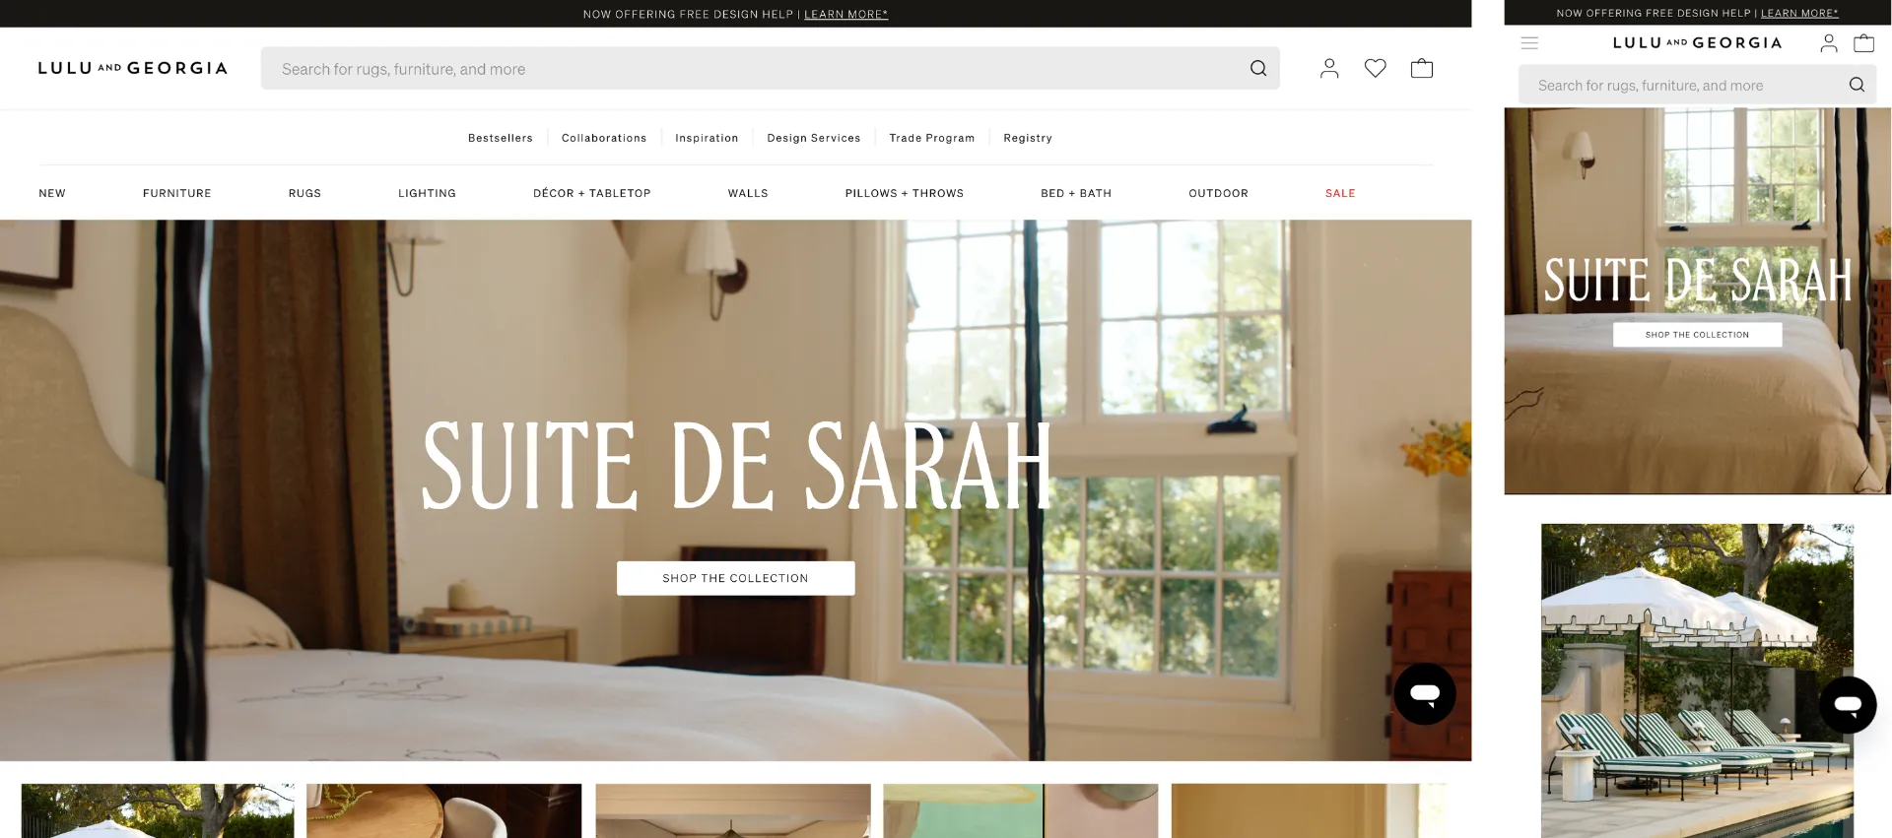The image size is (1892, 838).
Task: Open the mobile hamburger menu
Action: 1529,43
